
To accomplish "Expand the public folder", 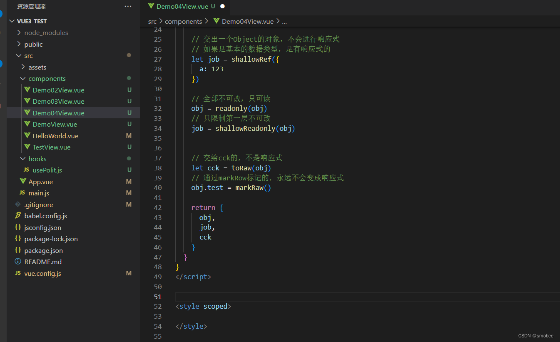I will [x=19, y=44].
